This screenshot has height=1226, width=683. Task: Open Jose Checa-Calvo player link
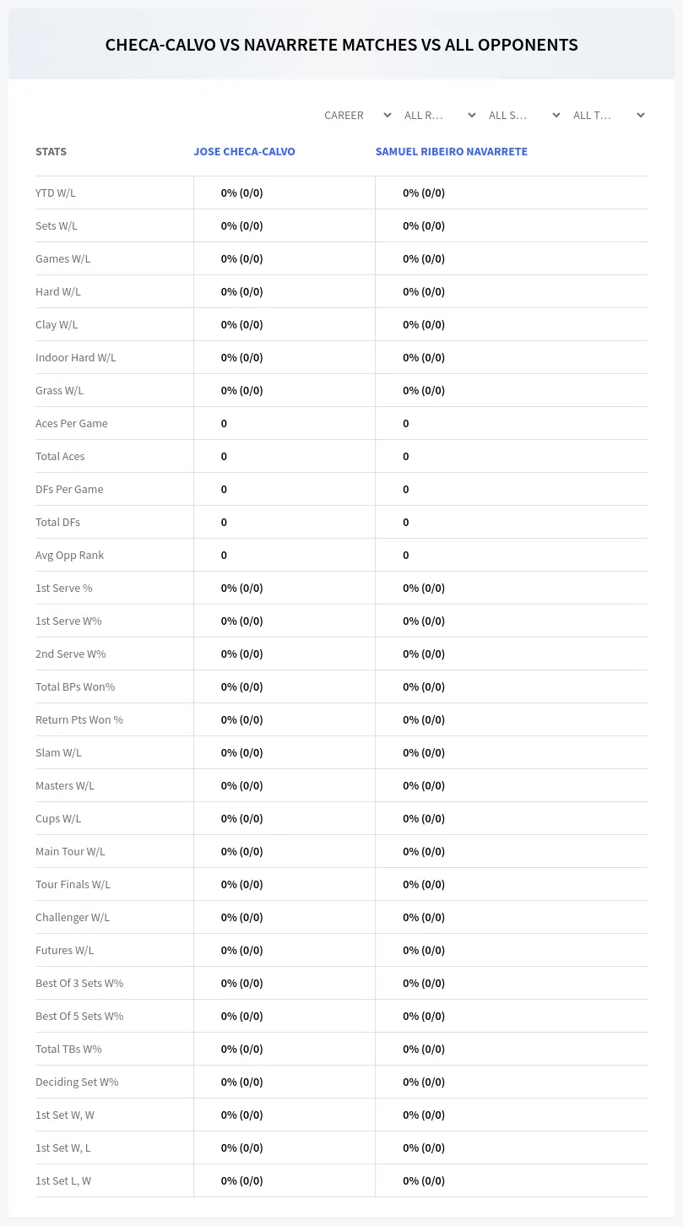tap(245, 152)
